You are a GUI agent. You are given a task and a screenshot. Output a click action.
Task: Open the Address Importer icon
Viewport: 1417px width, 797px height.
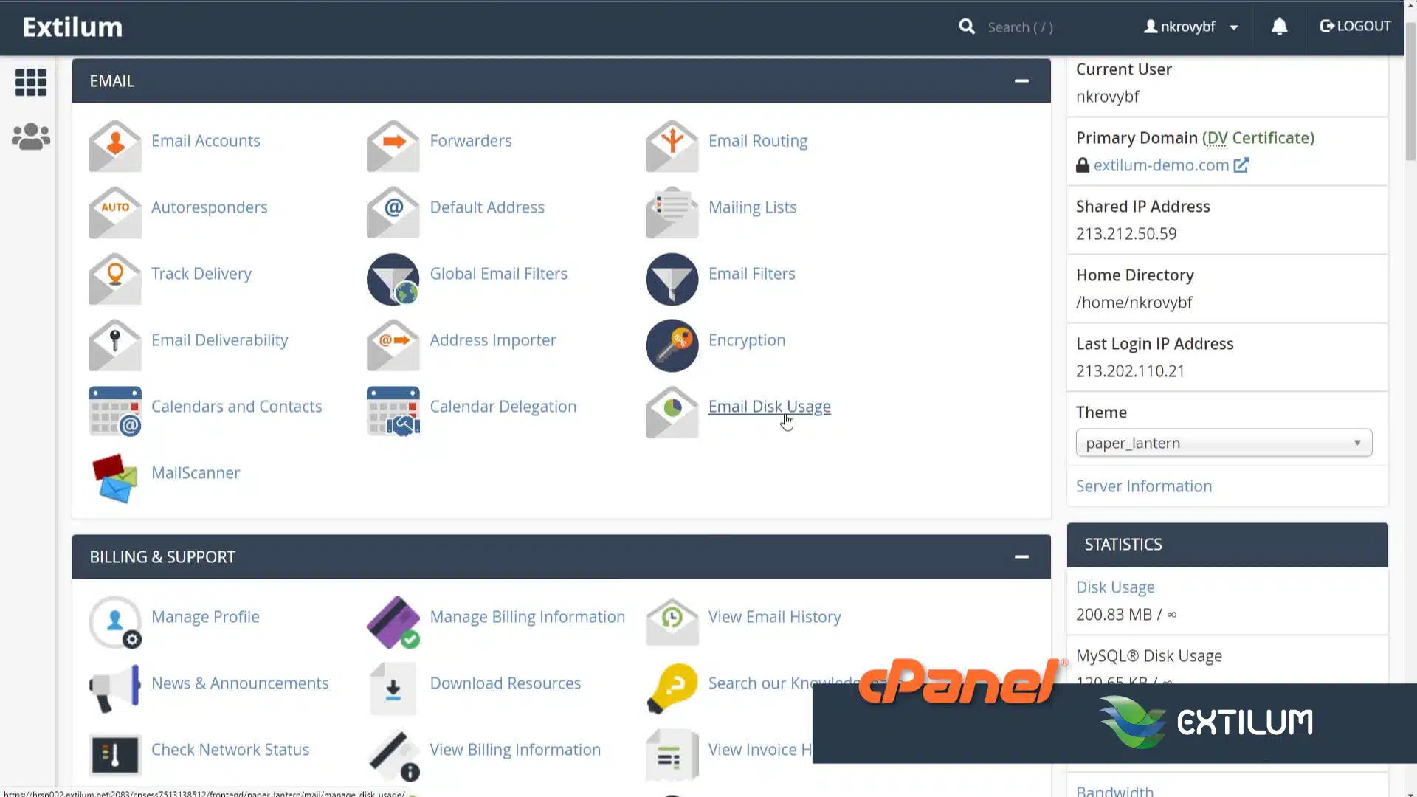coord(393,345)
